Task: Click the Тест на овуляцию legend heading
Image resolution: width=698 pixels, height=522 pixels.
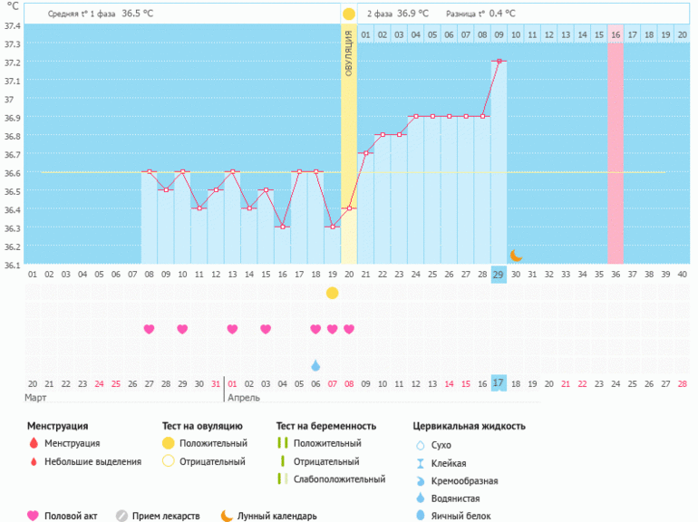Action: (x=201, y=426)
